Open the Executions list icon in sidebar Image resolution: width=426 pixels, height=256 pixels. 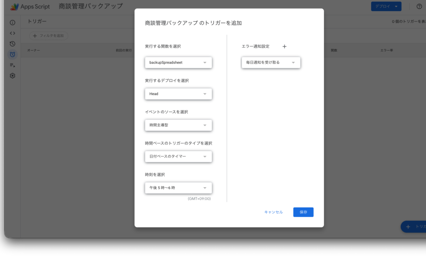[x=12, y=65]
